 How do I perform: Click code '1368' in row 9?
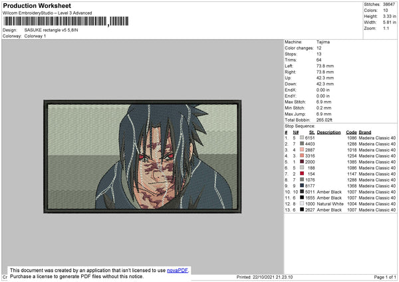point(352,186)
